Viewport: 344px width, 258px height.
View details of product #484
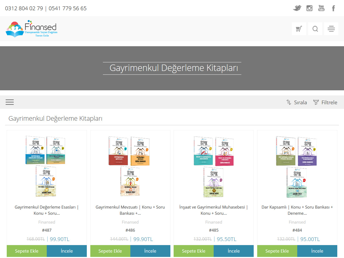317,251
